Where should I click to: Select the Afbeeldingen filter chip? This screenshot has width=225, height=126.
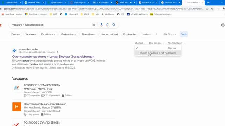click(88, 34)
